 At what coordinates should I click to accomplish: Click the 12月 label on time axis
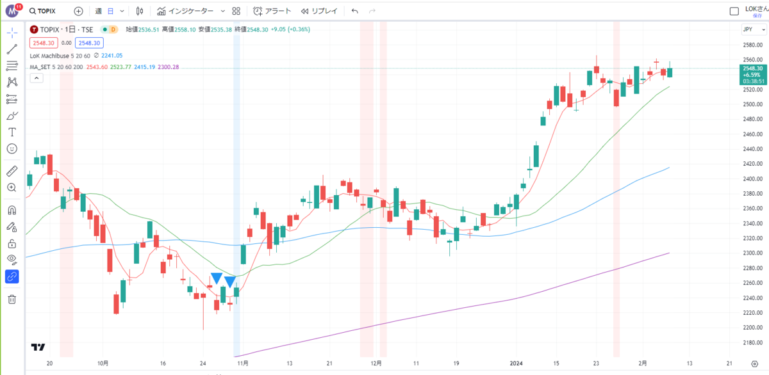(x=377, y=362)
